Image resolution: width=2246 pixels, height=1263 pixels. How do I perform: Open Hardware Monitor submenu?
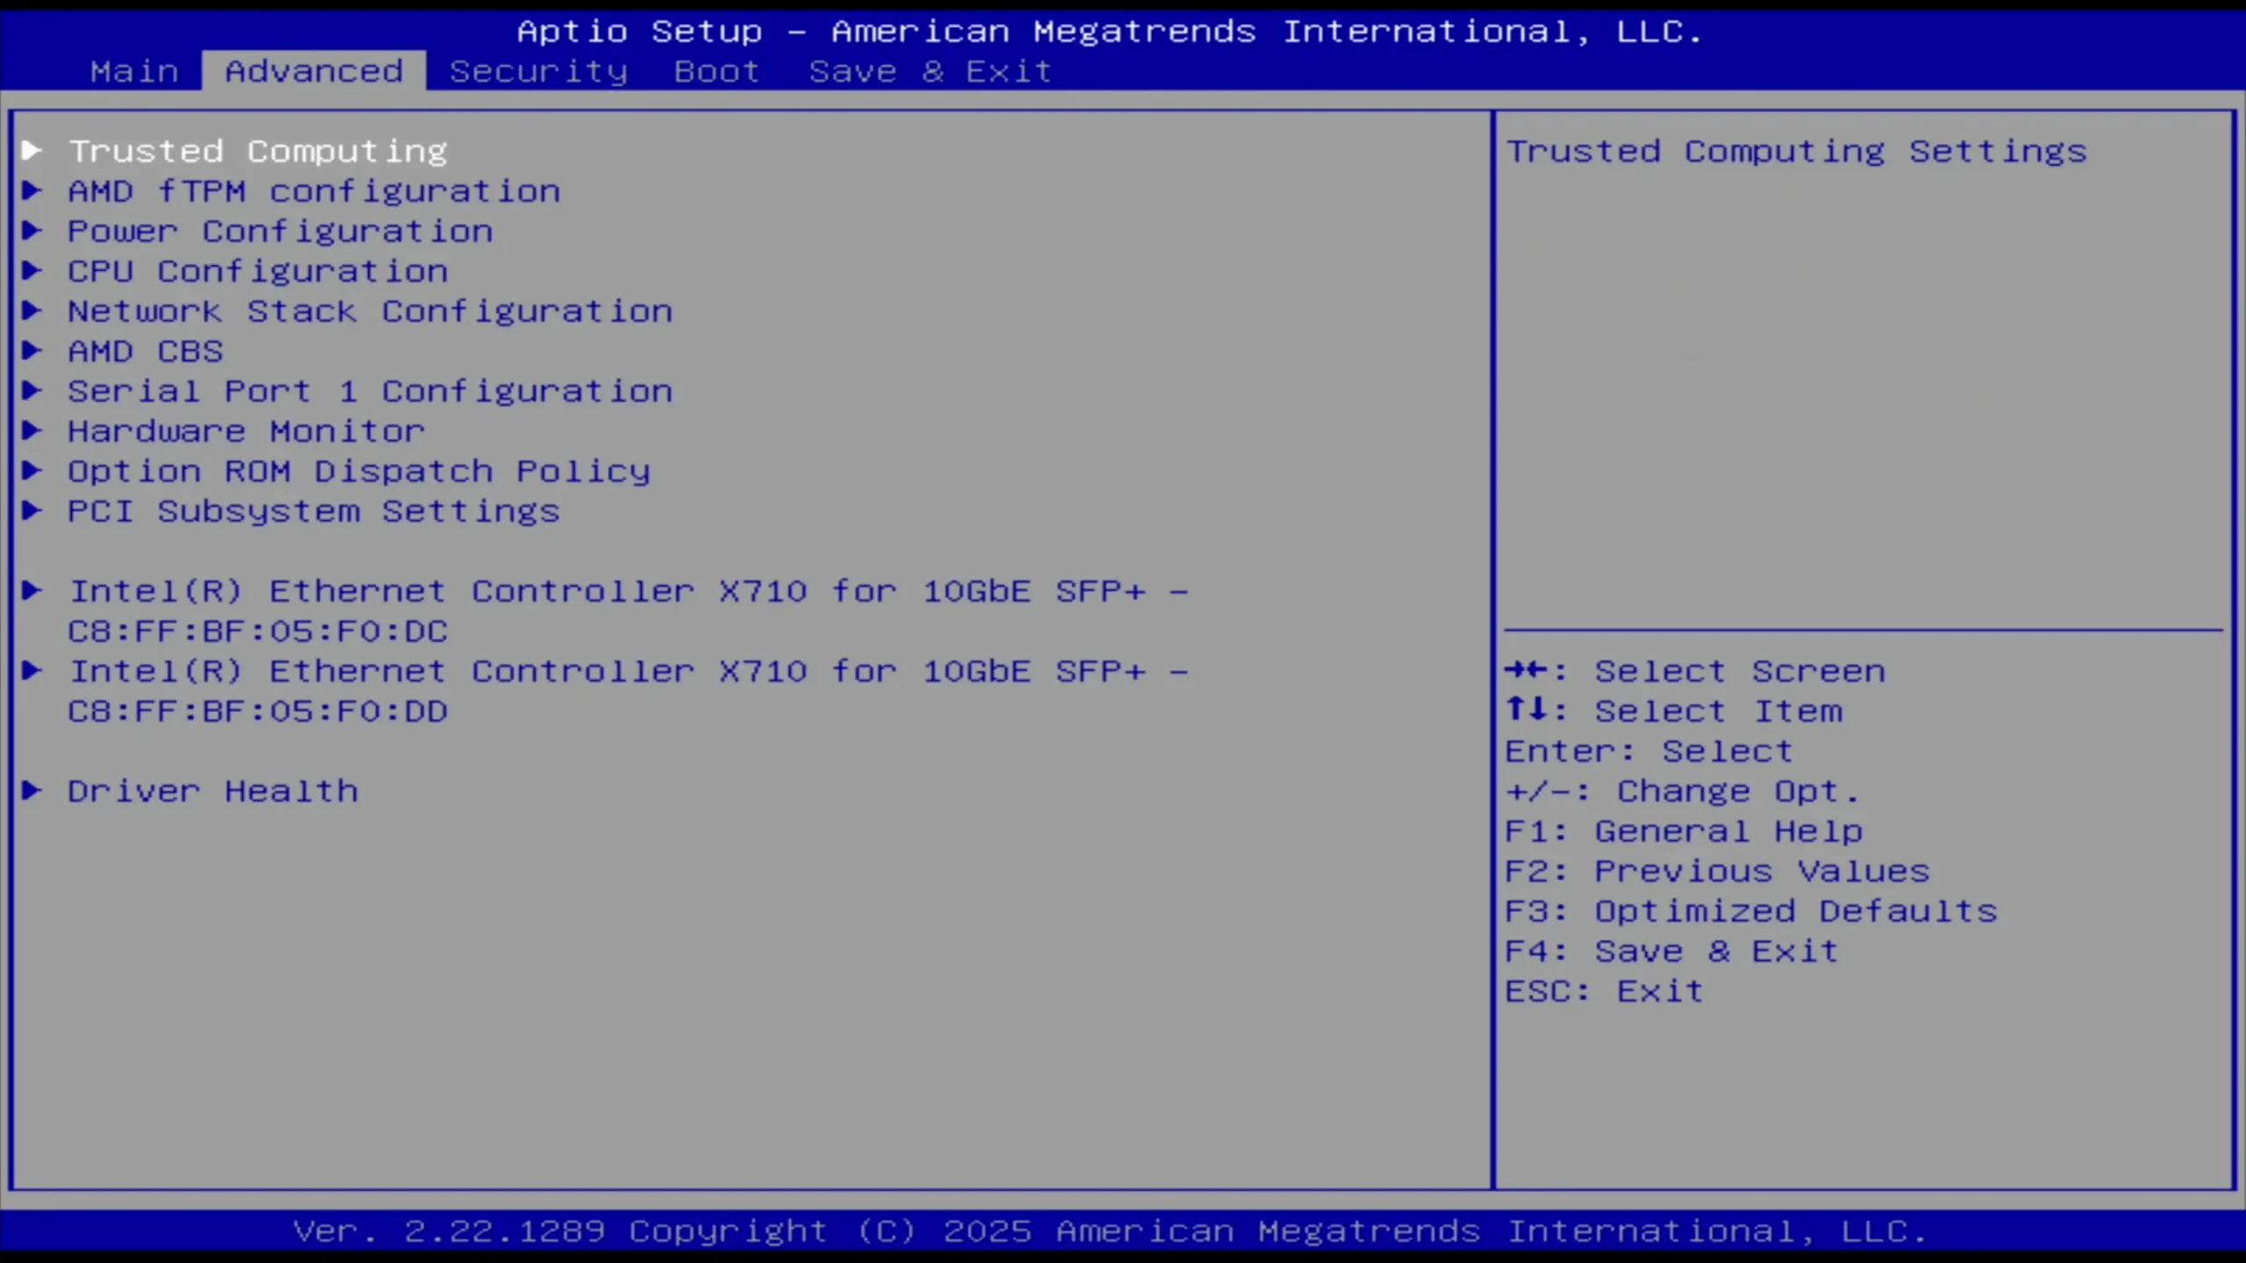247,432
